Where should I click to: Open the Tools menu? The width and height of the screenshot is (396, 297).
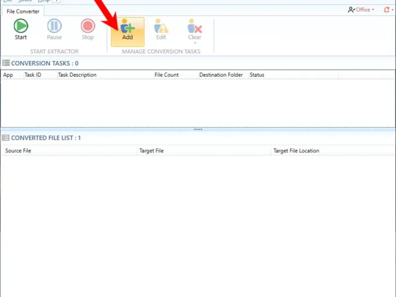pos(25,1)
